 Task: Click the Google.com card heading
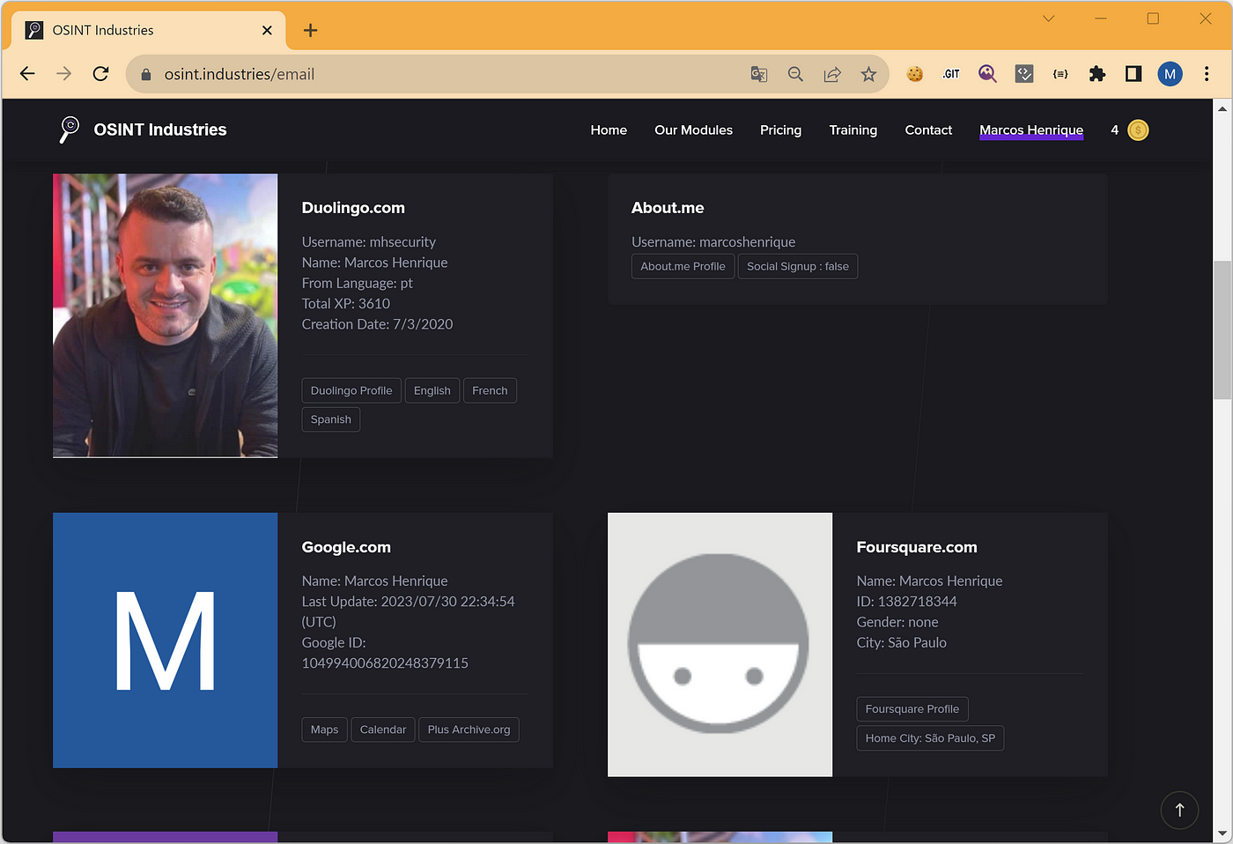click(x=346, y=547)
